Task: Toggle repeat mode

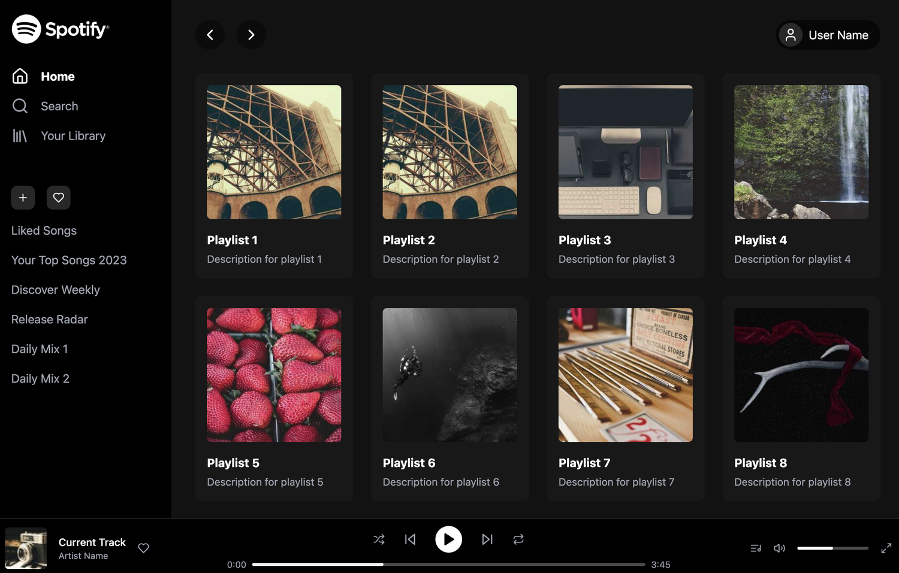Action: pyautogui.click(x=518, y=539)
